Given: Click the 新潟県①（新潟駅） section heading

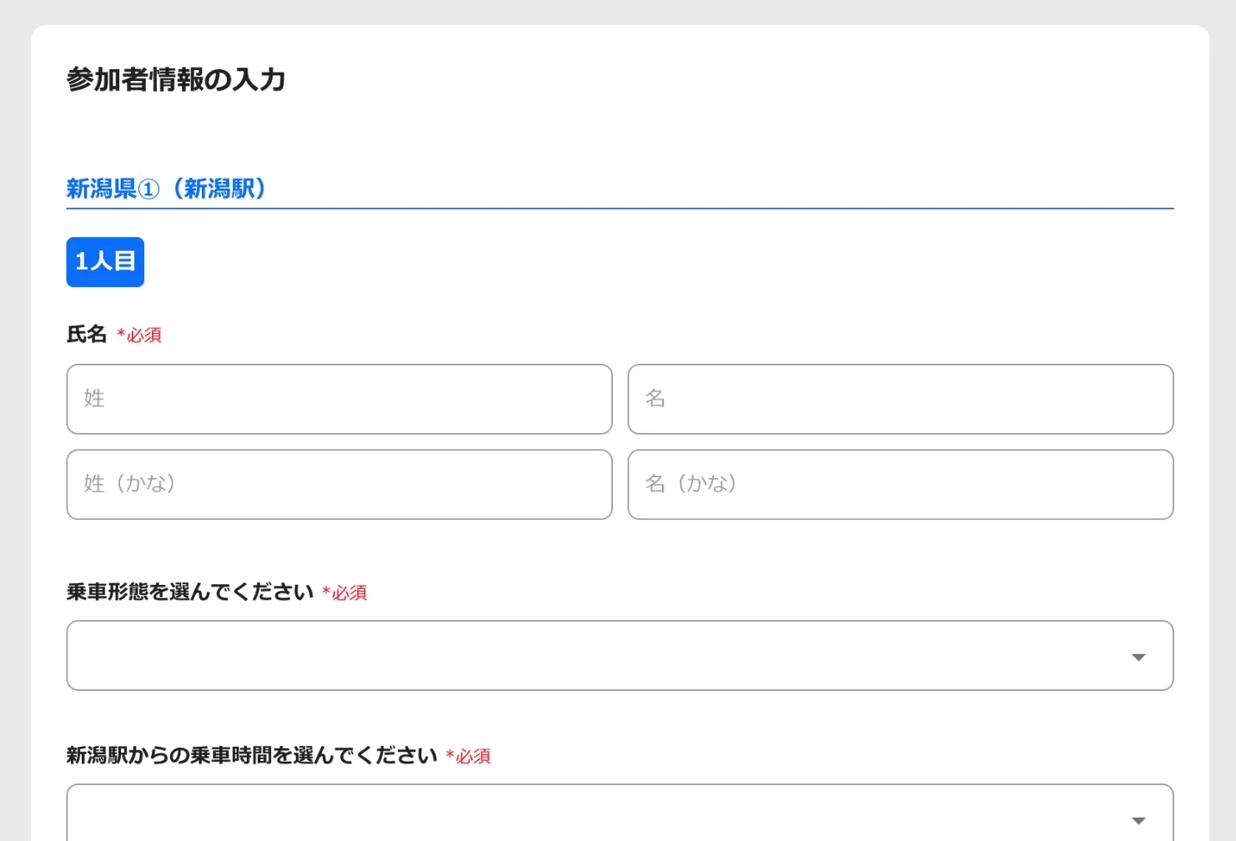Looking at the screenshot, I should (167, 189).
